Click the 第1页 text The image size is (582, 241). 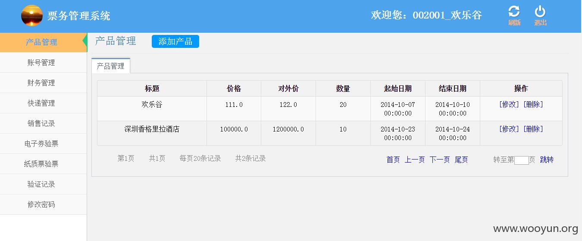pyautogui.click(x=126, y=158)
